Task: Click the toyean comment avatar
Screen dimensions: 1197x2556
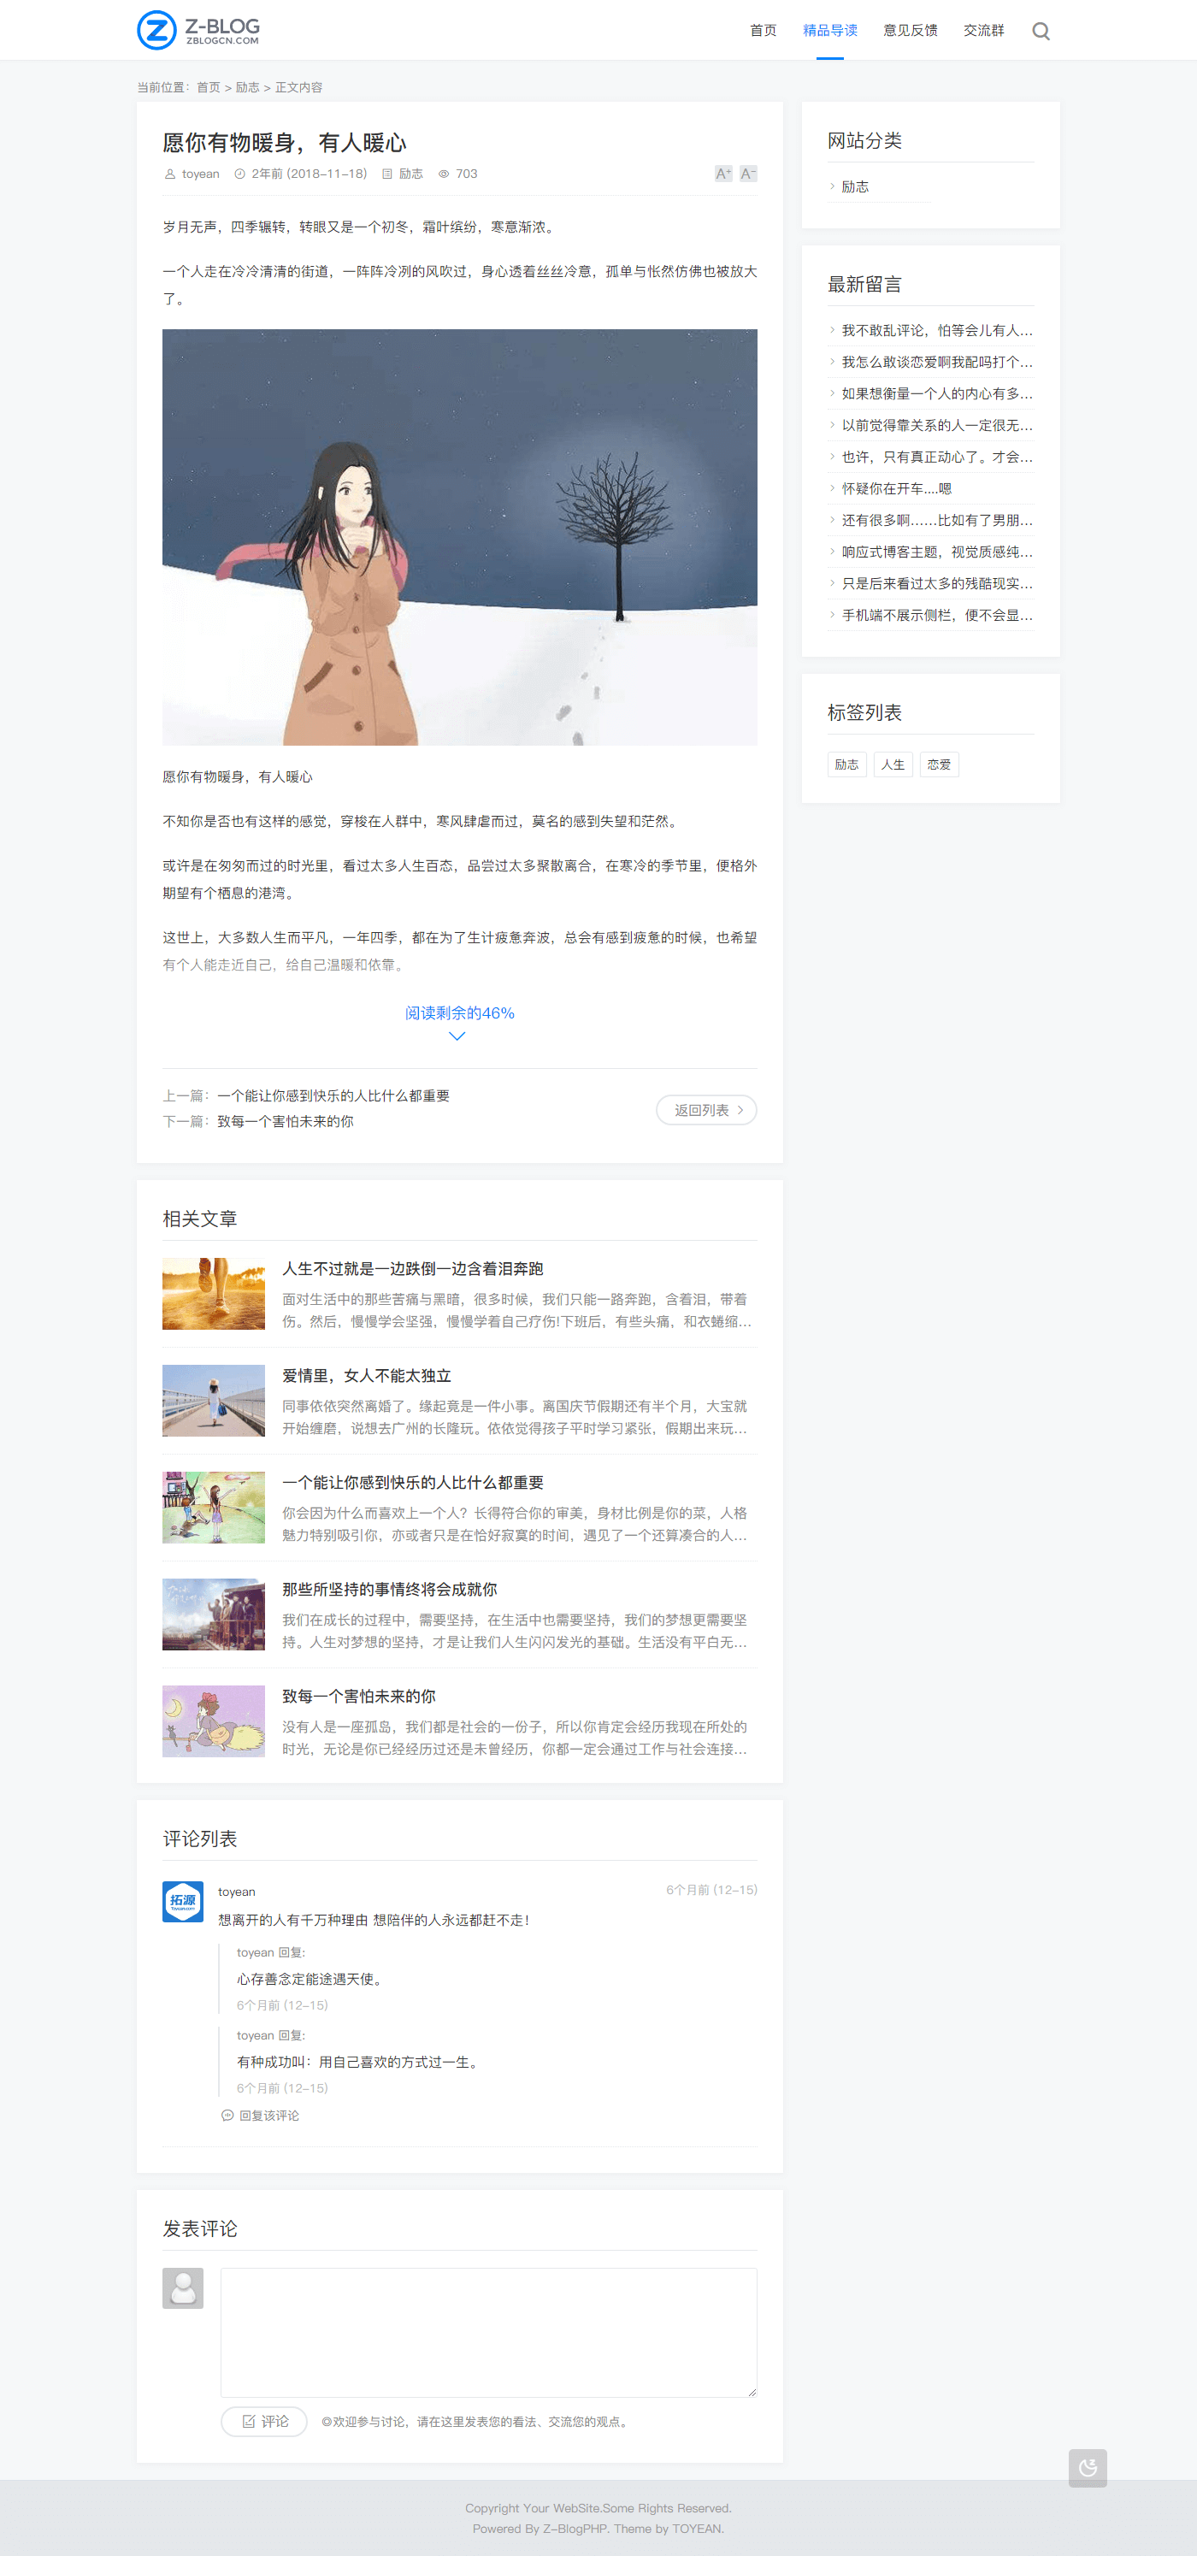Action: pos(182,1901)
